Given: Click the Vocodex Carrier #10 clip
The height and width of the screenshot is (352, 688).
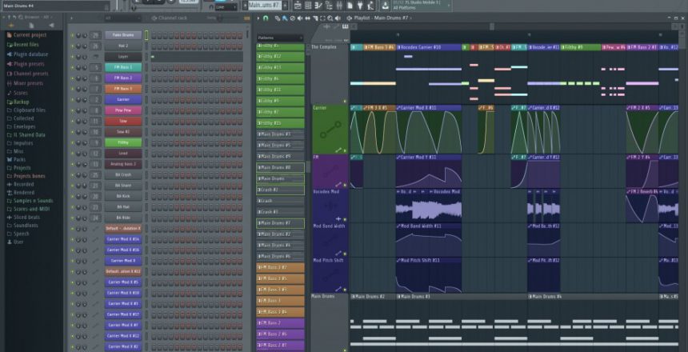Looking at the screenshot, I should tap(429, 47).
